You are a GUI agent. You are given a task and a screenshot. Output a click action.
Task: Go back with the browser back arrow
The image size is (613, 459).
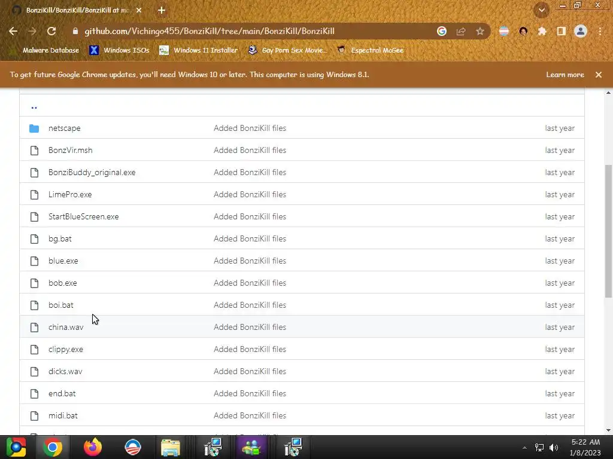[13, 31]
